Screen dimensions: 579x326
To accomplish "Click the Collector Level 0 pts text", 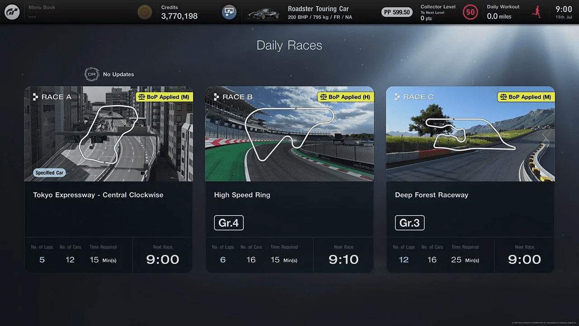I will [426, 19].
